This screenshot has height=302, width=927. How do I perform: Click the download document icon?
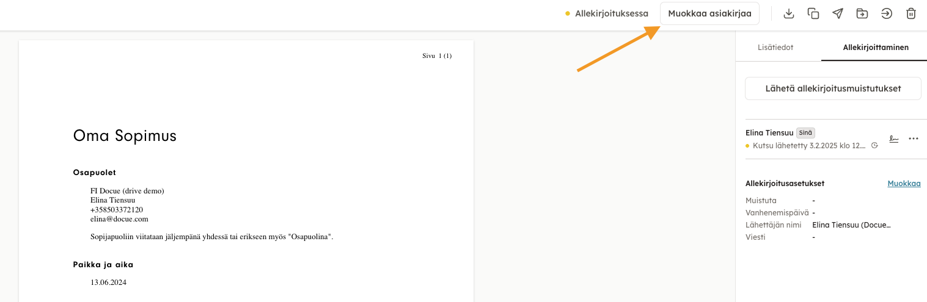point(789,13)
